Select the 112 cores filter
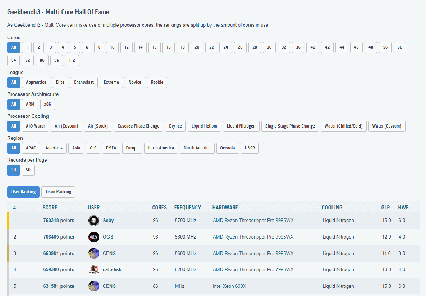 [72, 60]
